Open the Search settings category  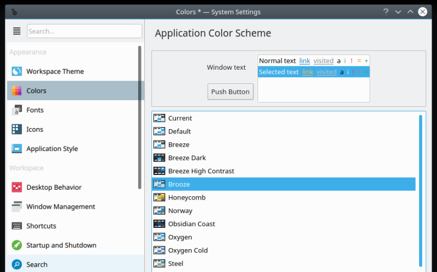[x=37, y=264]
